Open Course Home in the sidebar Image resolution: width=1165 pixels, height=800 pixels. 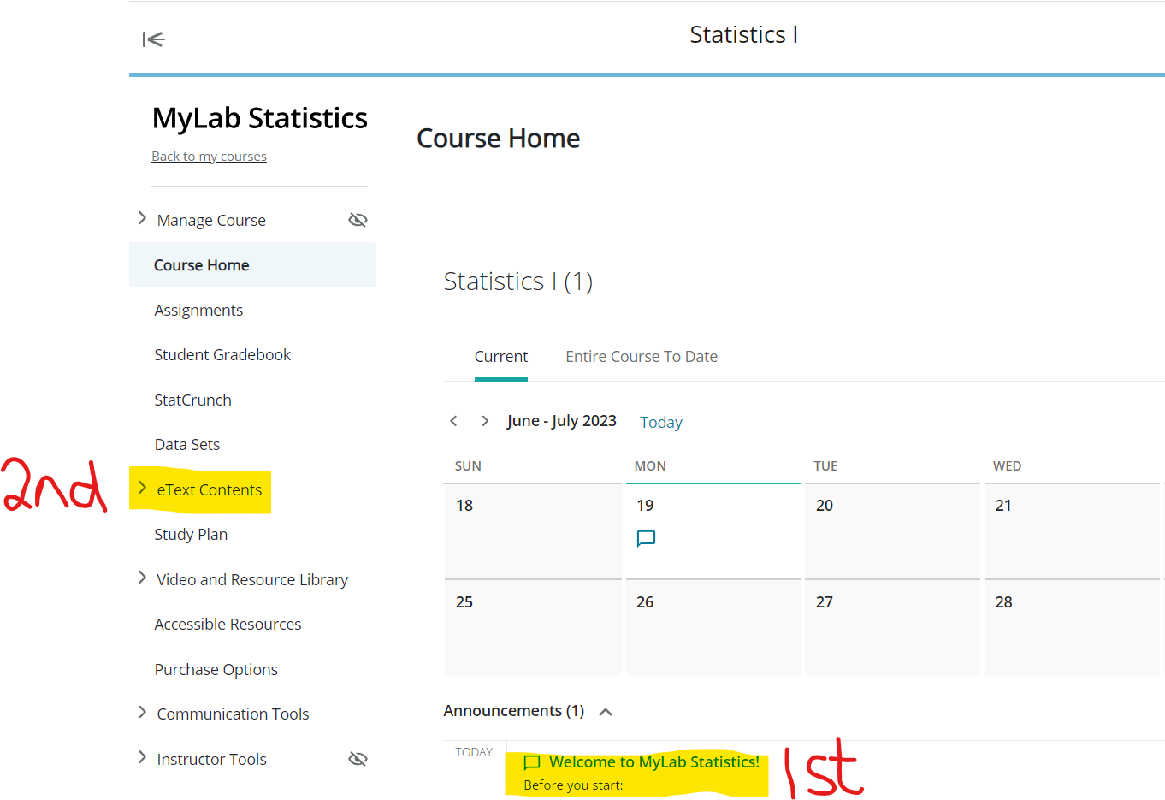(x=252, y=265)
